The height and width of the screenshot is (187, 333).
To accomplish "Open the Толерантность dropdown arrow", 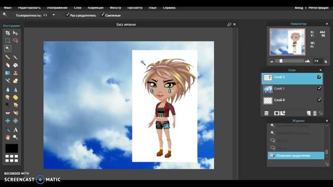I will (x=54, y=15).
